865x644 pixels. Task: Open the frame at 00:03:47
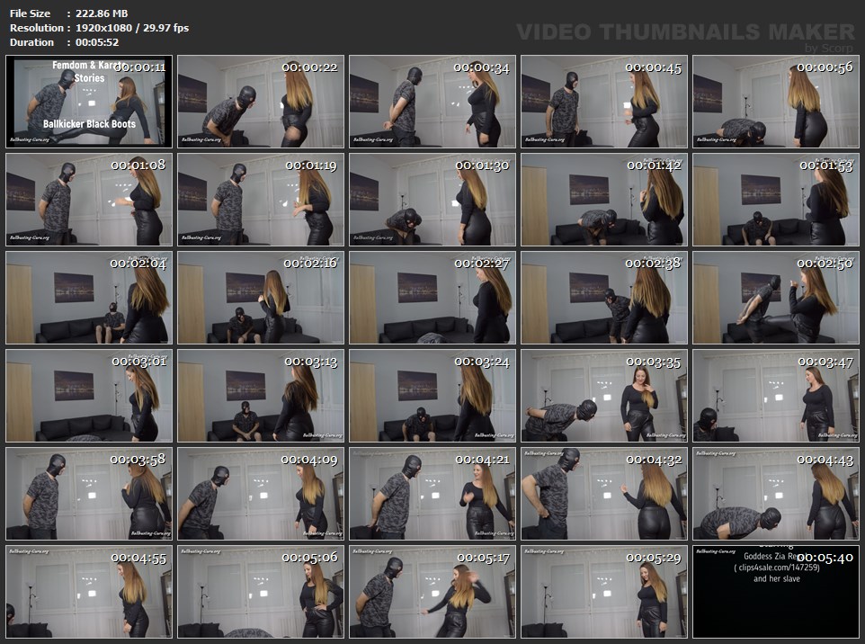click(x=776, y=396)
